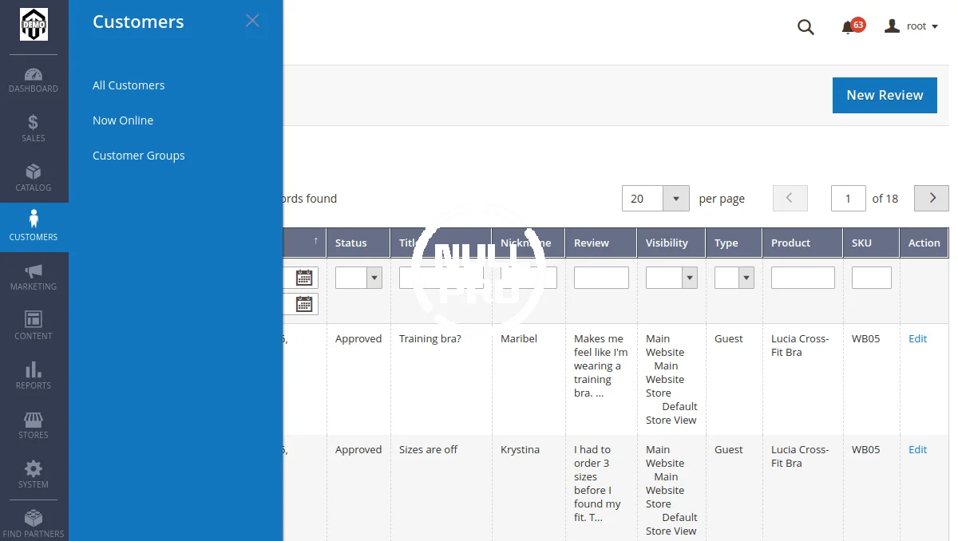
Task: Open the per page count dropdown
Action: (676, 199)
